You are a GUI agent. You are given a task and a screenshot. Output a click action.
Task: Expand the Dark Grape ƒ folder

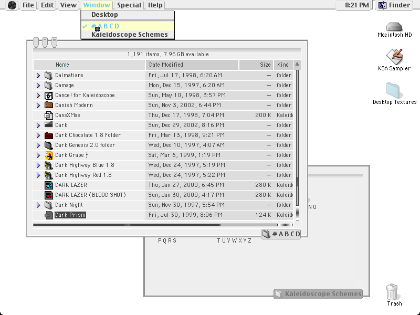(38, 155)
